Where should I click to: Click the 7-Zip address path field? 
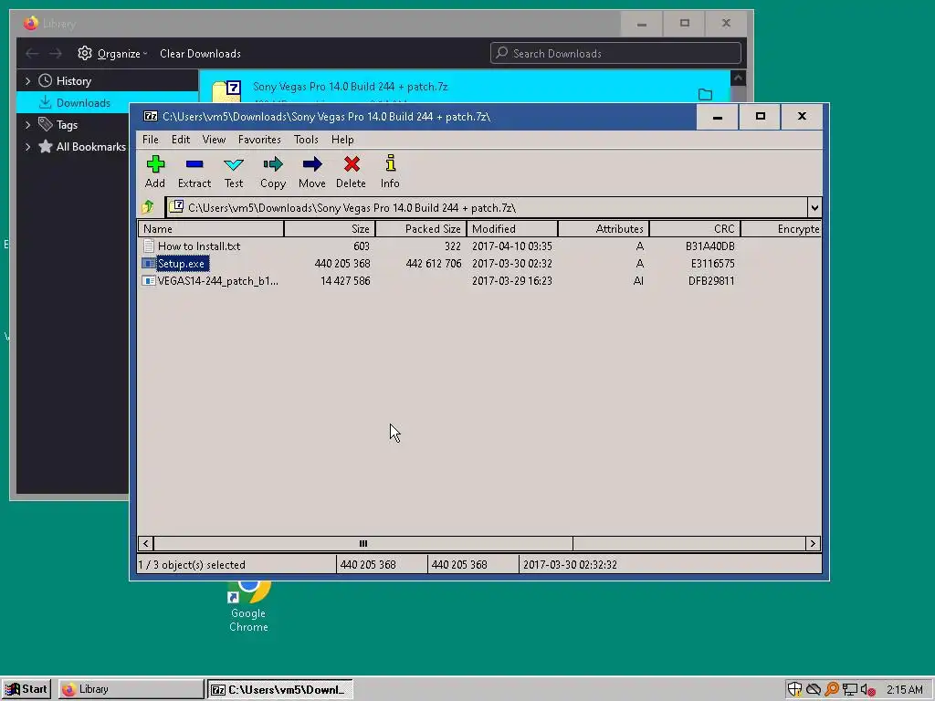pos(486,207)
